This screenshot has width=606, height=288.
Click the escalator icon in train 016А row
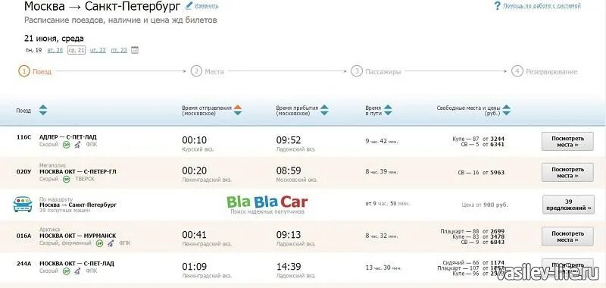click(111, 243)
